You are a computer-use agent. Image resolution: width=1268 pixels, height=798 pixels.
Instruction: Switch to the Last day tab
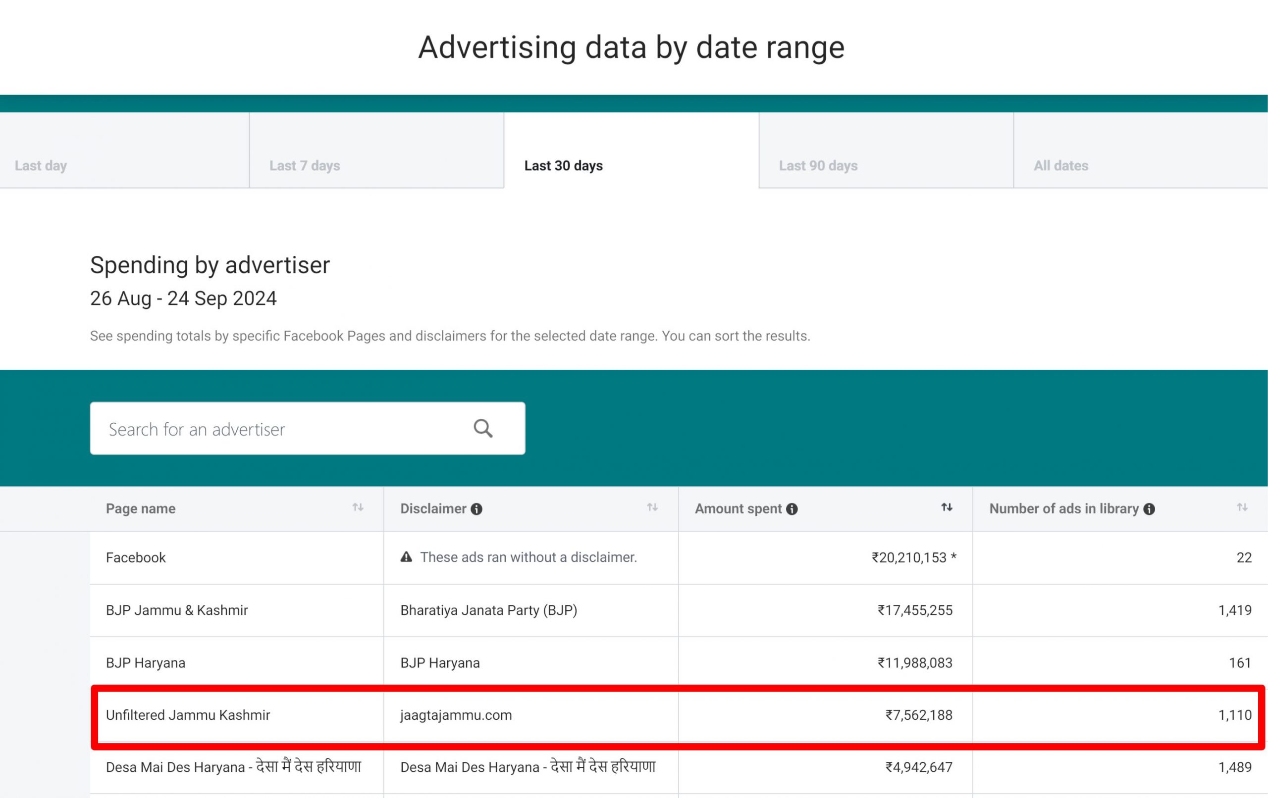124,150
